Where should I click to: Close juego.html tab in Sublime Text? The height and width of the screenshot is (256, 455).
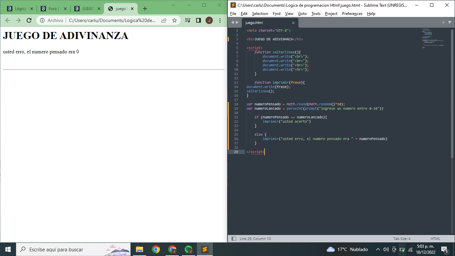click(x=293, y=23)
